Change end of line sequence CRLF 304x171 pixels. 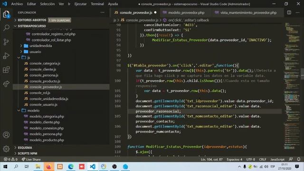pos(263,160)
